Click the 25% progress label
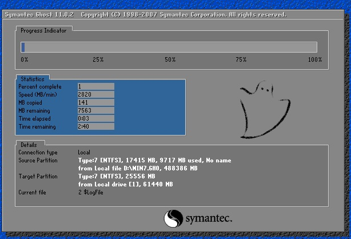The image size is (351, 239). coord(98,59)
